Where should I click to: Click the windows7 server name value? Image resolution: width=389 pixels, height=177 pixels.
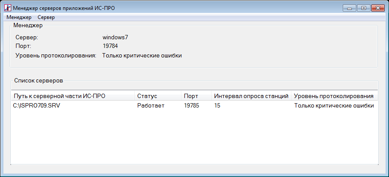point(115,38)
